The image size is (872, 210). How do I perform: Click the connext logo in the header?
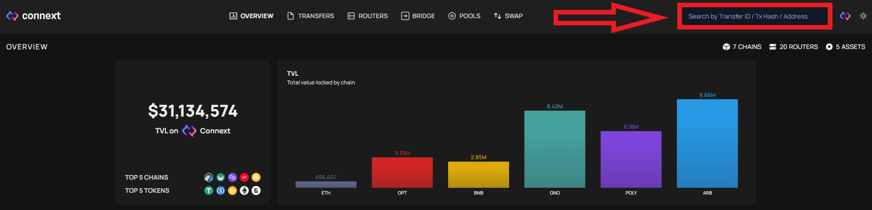pyautogui.click(x=33, y=16)
